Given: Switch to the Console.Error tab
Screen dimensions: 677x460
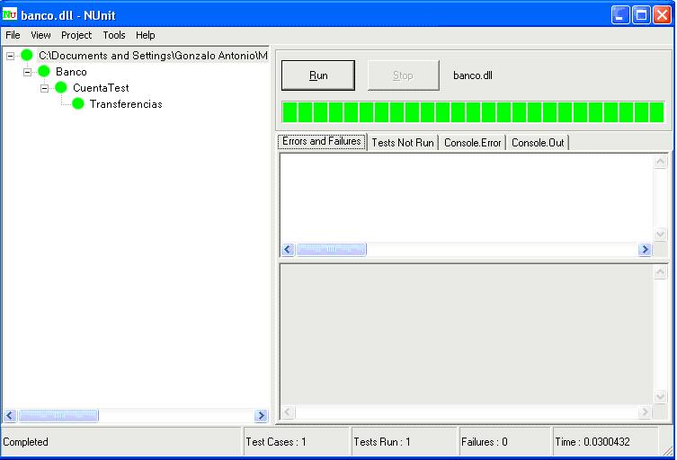Looking at the screenshot, I should coord(472,142).
